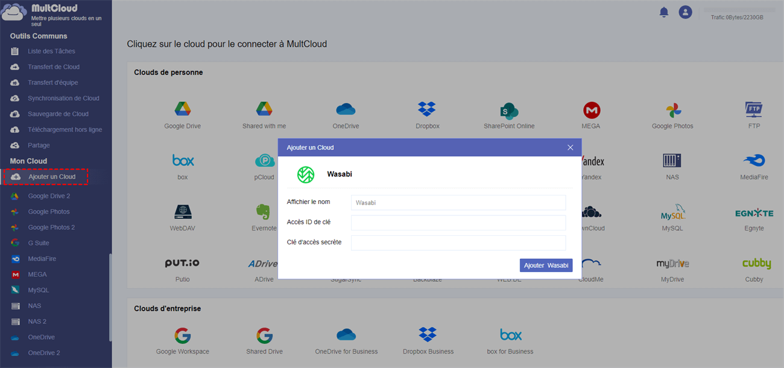Screen dimensions: 784x368
Task: Open Liste des Tâches in sidebar
Action: click(x=51, y=51)
